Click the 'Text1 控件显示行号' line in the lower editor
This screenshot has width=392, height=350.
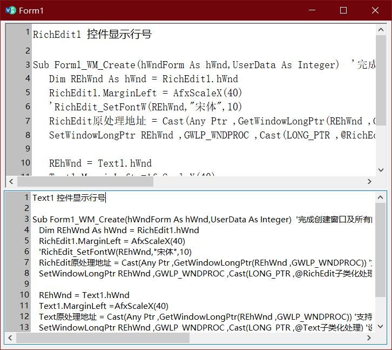pos(69,198)
